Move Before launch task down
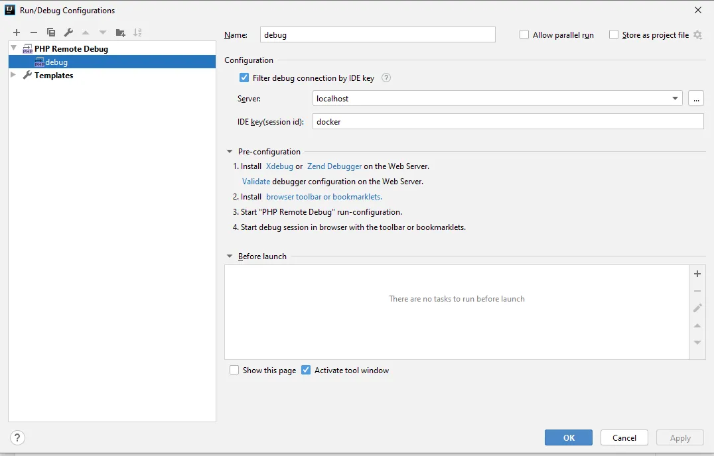 tap(697, 343)
